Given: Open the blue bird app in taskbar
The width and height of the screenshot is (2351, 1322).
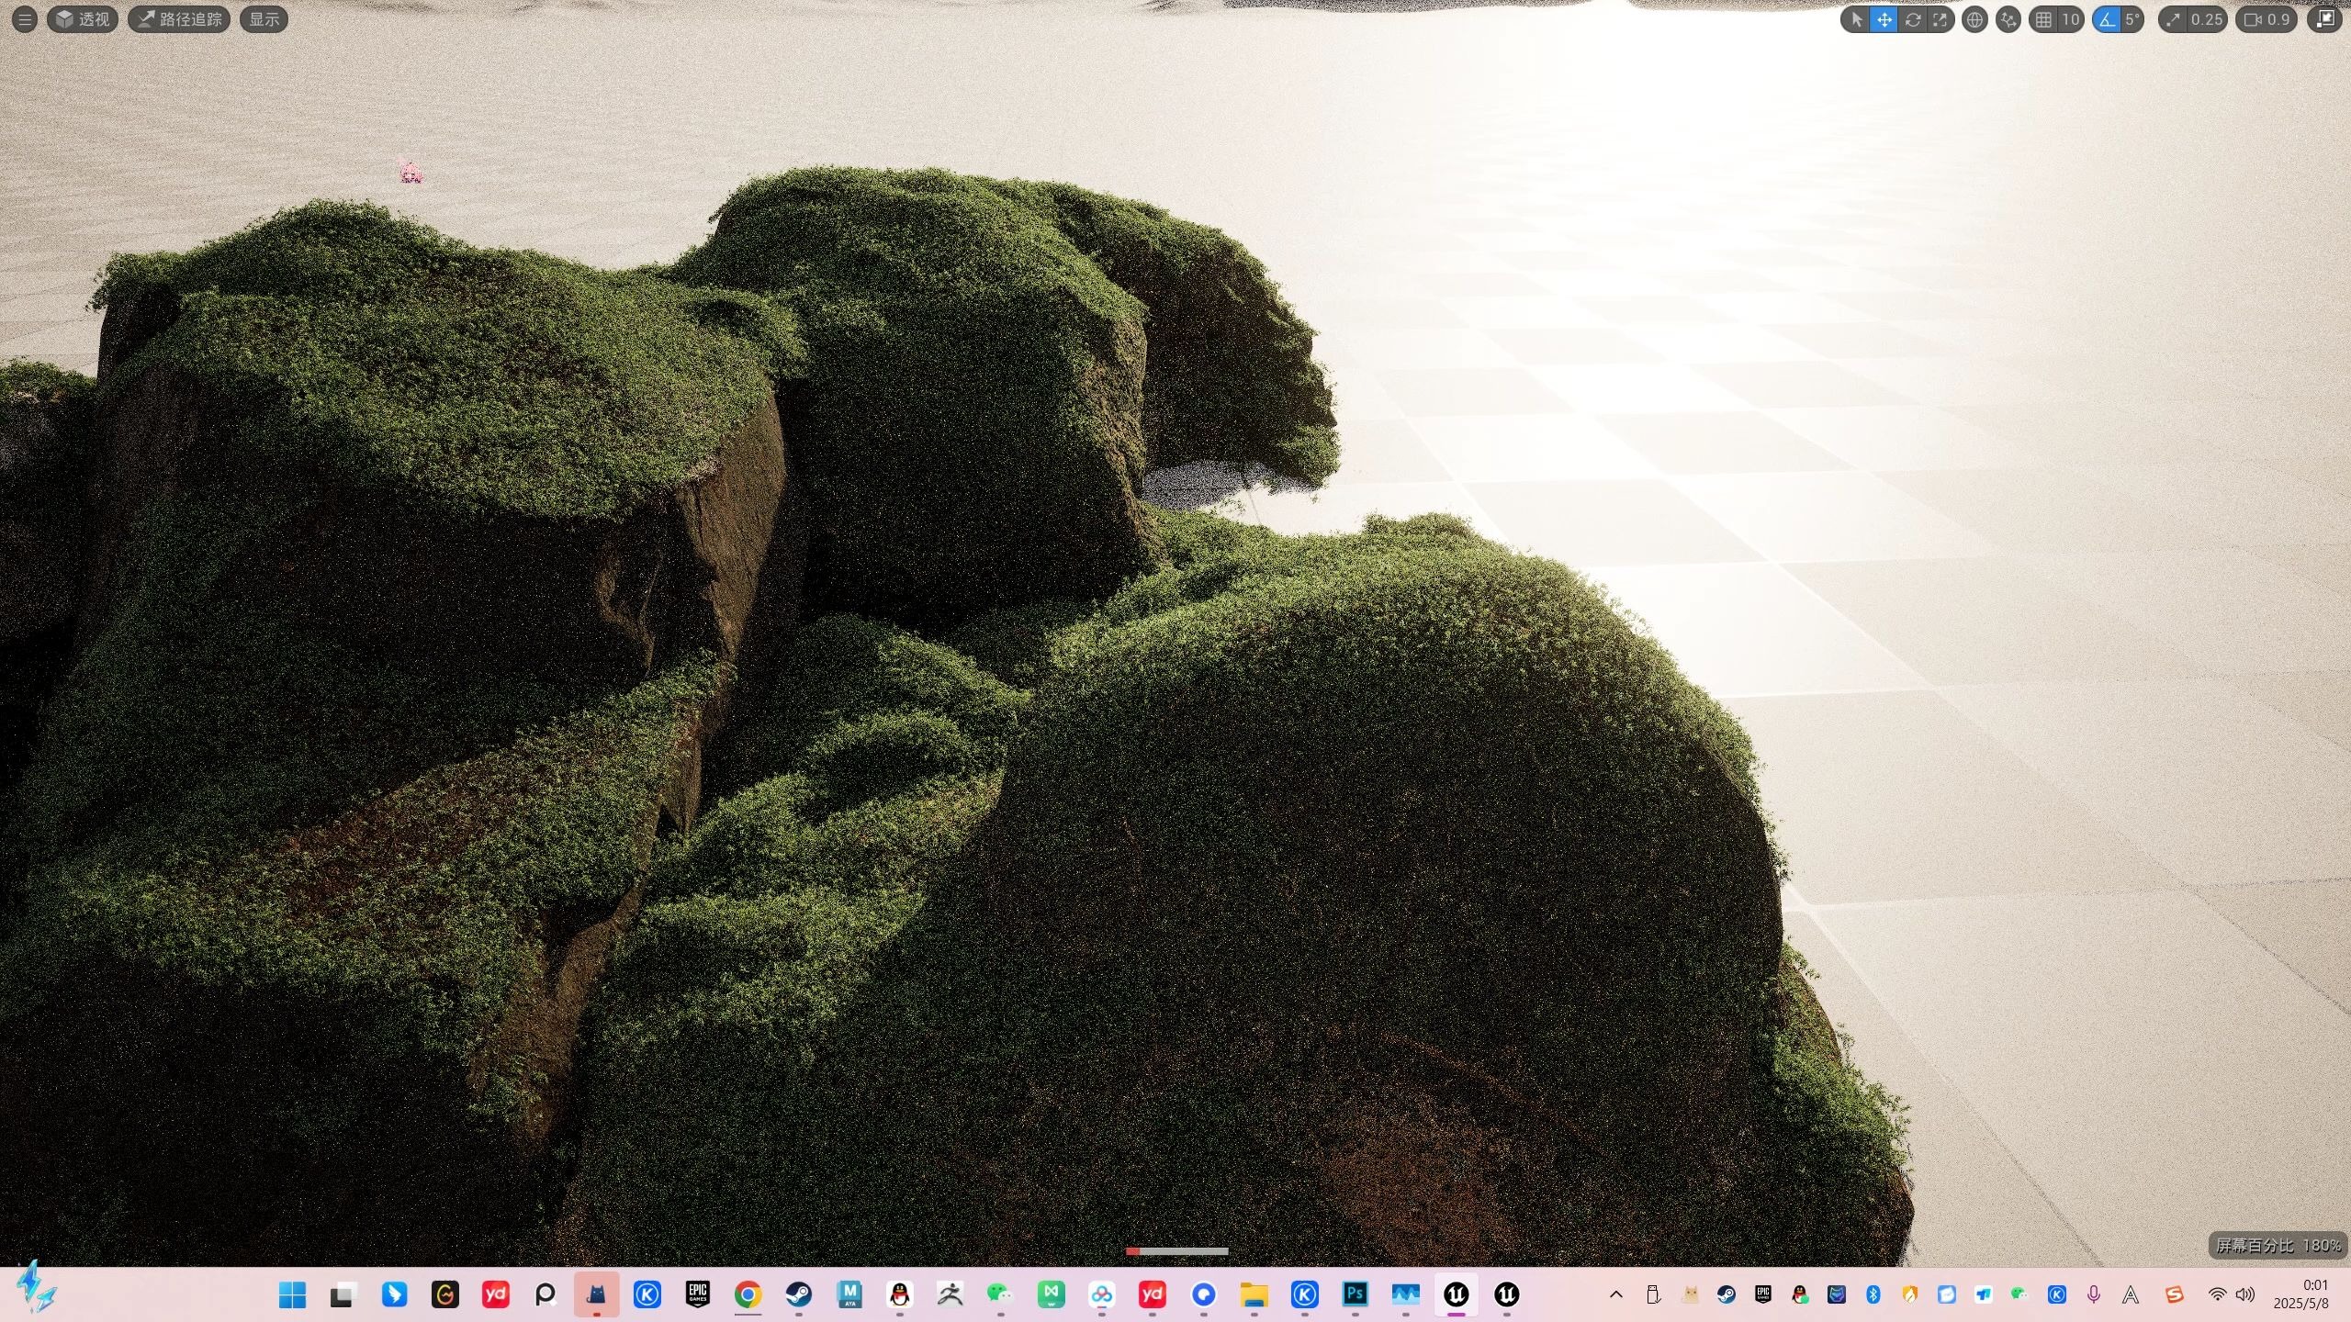Looking at the screenshot, I should (x=394, y=1294).
